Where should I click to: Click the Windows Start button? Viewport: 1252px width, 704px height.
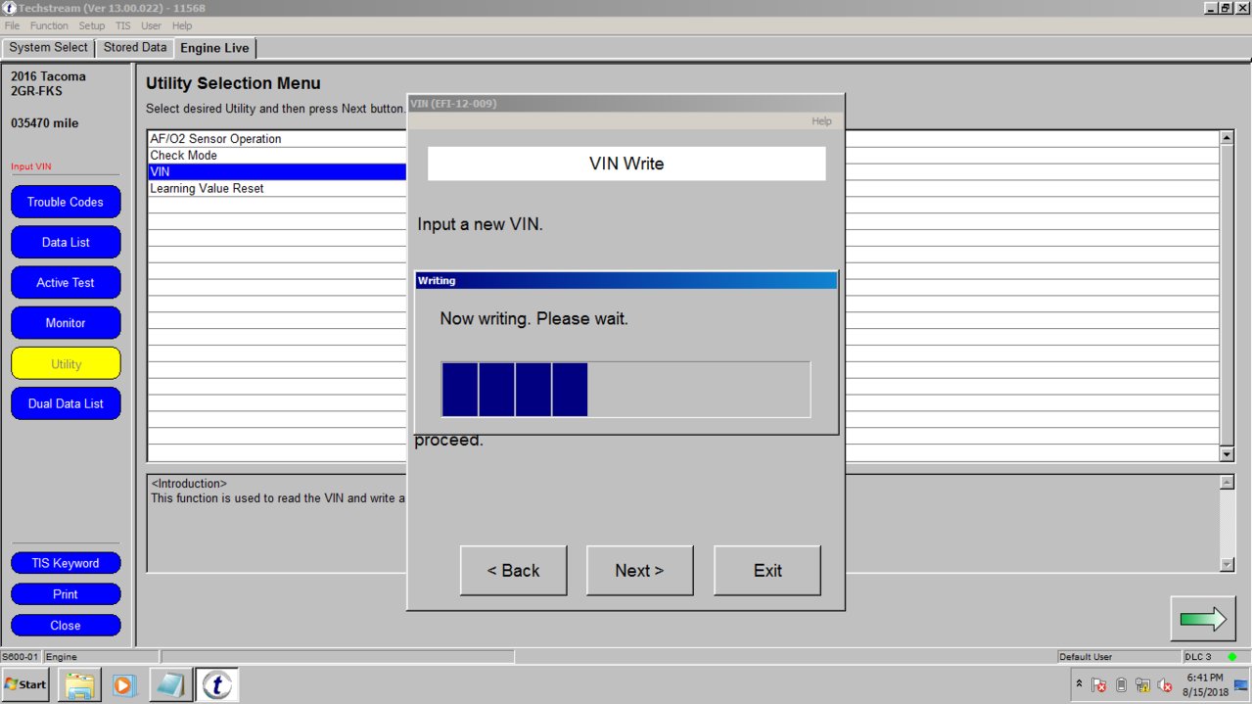click(x=26, y=684)
